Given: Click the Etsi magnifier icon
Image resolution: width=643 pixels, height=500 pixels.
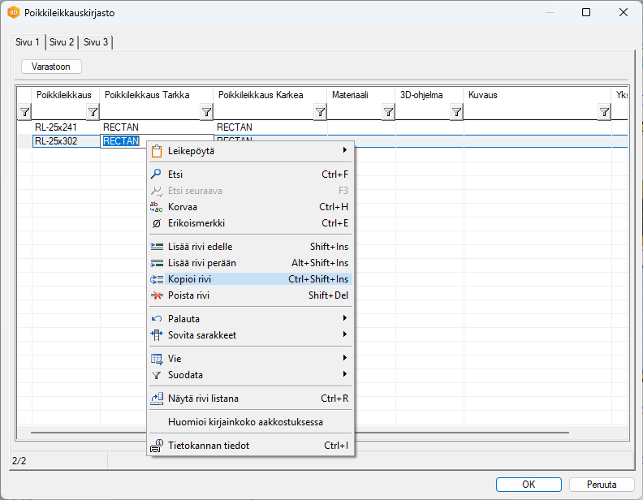Looking at the screenshot, I should click(x=158, y=175).
